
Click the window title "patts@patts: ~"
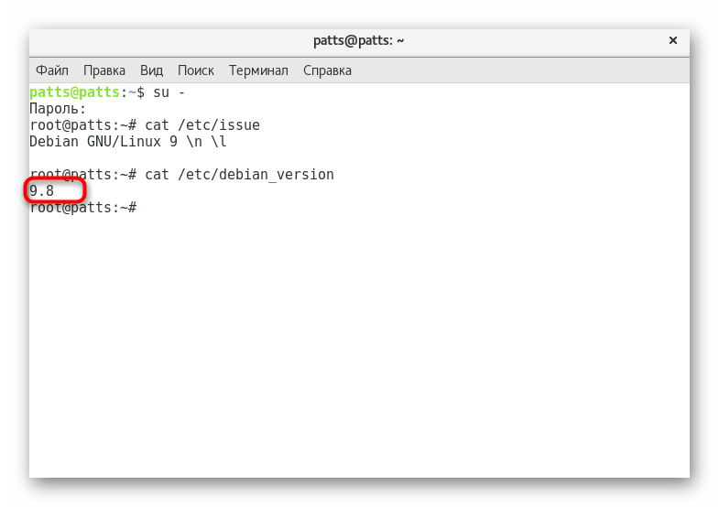(x=359, y=40)
